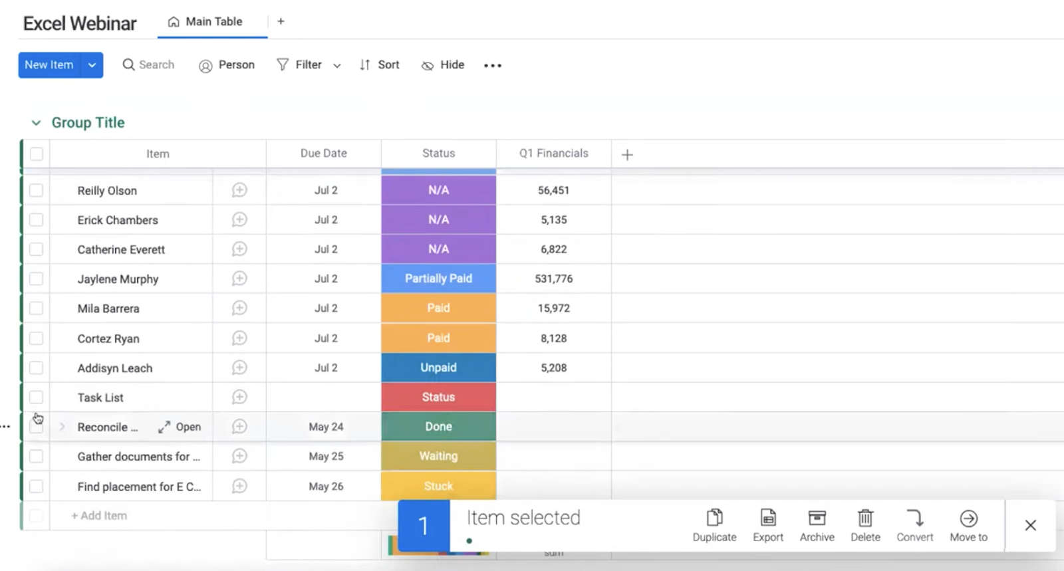1064x571 pixels.
Task: Open the New Item dropdown arrow
Action: click(92, 65)
